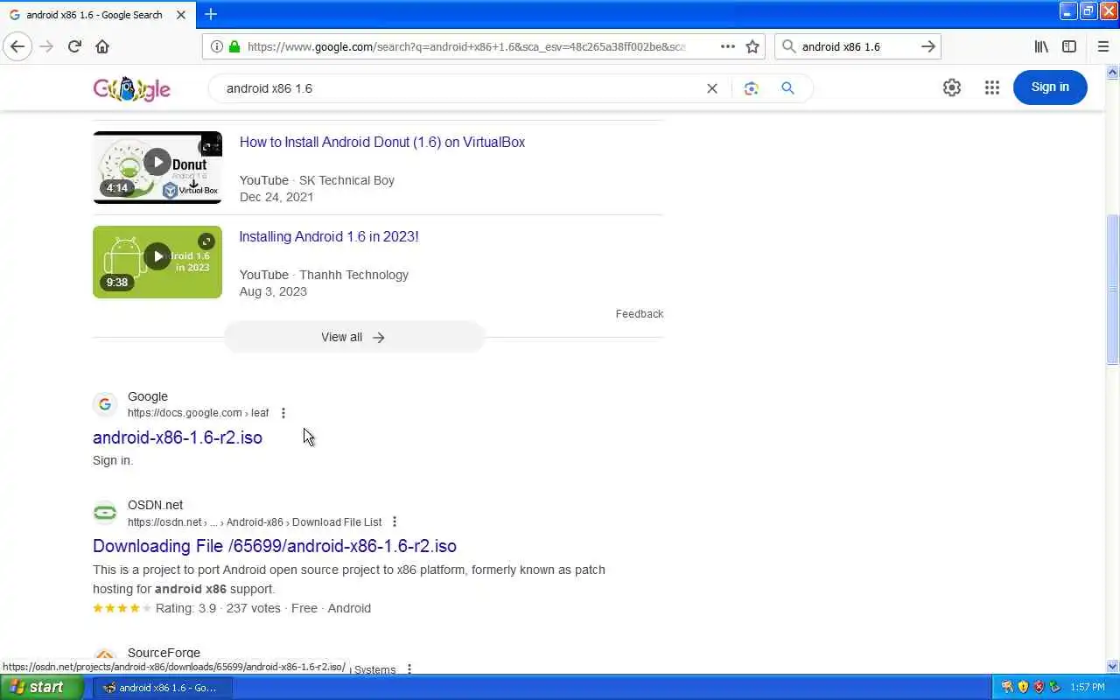The height and width of the screenshot is (700, 1120).
Task: Click the Feedback link
Action: 640,313
